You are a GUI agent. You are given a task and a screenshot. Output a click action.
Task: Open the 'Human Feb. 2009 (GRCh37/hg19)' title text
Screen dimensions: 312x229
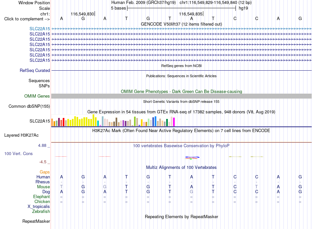[144, 3]
